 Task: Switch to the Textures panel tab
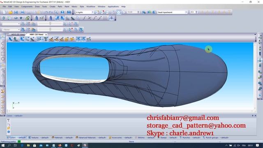tap(39, 138)
